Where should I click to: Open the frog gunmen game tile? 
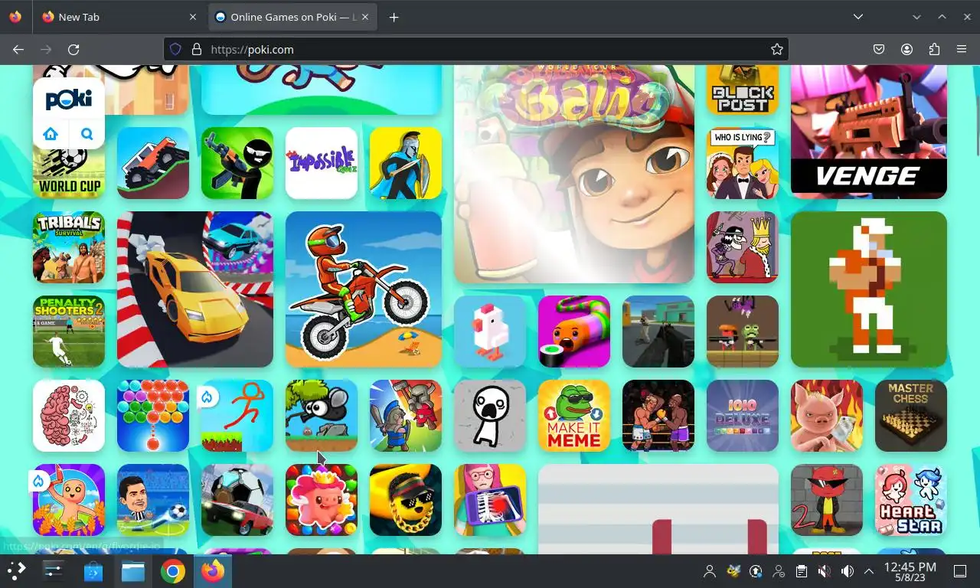[743, 332]
